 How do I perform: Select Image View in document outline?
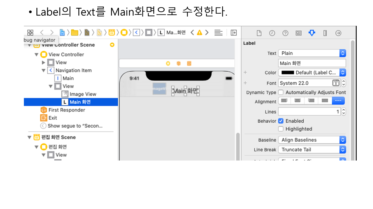coord(82,94)
